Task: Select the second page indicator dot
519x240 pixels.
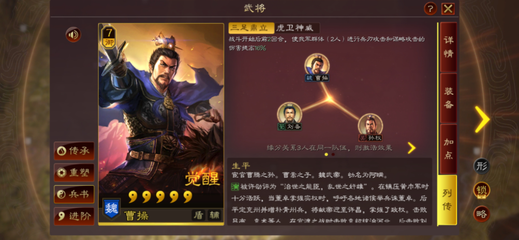Action: [333, 154]
